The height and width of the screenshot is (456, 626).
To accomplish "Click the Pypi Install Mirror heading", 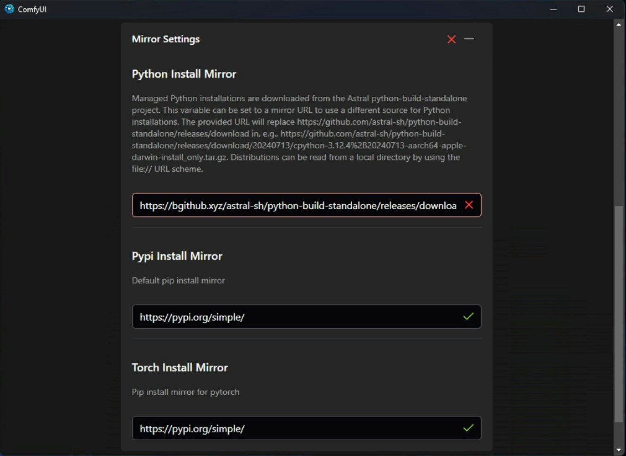I will coord(177,256).
